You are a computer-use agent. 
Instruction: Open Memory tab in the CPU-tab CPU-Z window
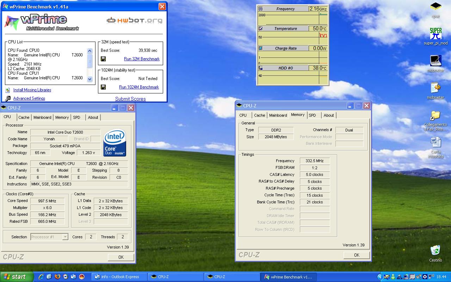[62, 117]
